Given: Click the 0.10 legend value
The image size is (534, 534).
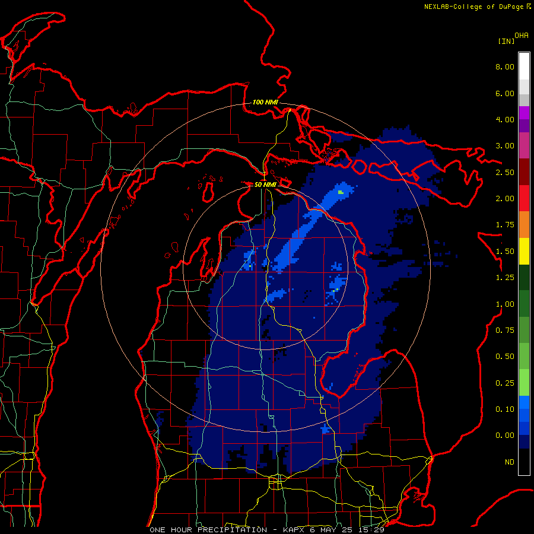Looking at the screenshot, I should 505,409.
